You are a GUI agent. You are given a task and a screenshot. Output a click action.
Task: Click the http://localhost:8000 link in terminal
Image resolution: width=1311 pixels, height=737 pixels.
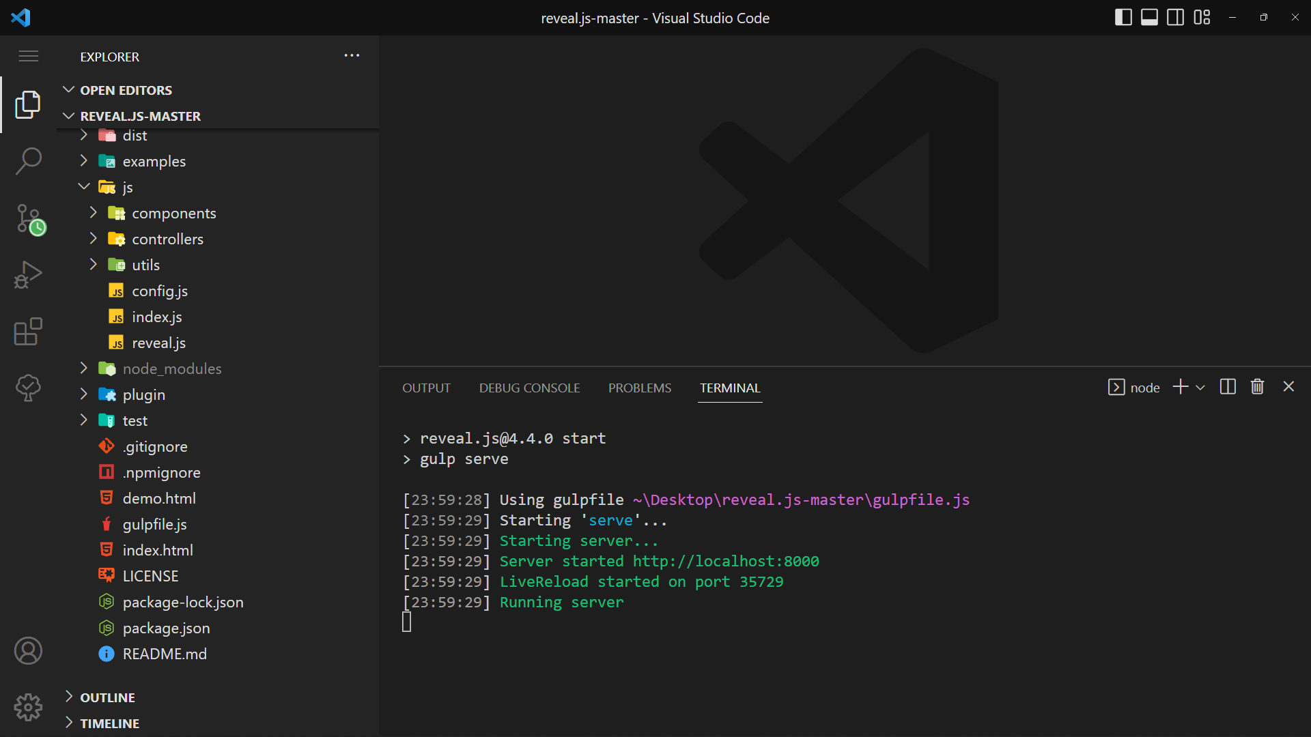(x=726, y=561)
